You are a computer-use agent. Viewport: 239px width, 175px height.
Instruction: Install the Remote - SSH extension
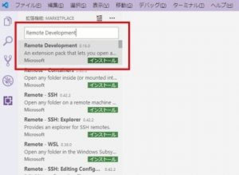(x=103, y=110)
